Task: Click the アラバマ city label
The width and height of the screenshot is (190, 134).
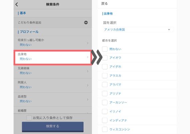Action: point(115,85)
